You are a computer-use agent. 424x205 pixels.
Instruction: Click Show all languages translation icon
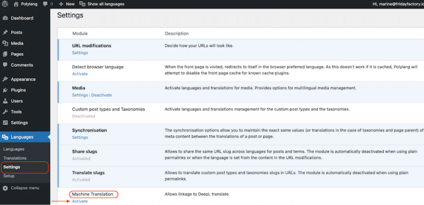[x=82, y=4]
